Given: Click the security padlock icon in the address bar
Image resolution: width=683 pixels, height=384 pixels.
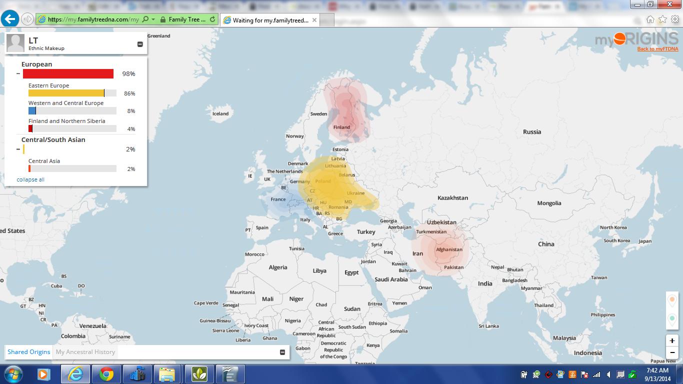Looking at the screenshot, I should tap(162, 19).
